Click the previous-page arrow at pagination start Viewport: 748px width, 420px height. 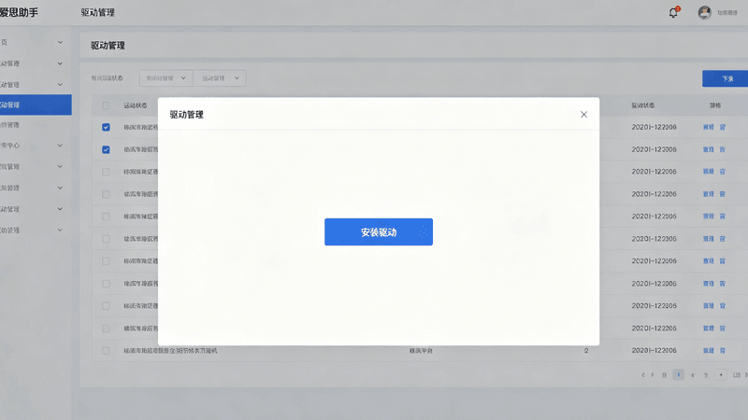tap(643, 375)
